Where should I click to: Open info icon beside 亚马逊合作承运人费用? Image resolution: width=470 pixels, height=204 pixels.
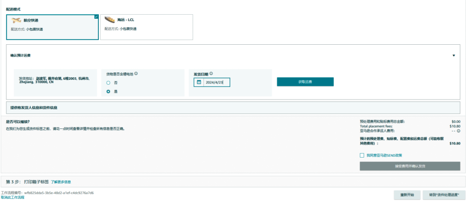point(458,131)
